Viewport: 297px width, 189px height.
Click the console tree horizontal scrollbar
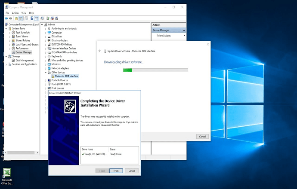pyautogui.click(x=21, y=152)
